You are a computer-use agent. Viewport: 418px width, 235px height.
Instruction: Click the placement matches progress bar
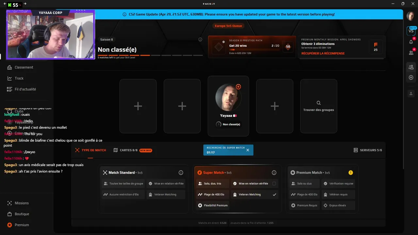(150, 55)
